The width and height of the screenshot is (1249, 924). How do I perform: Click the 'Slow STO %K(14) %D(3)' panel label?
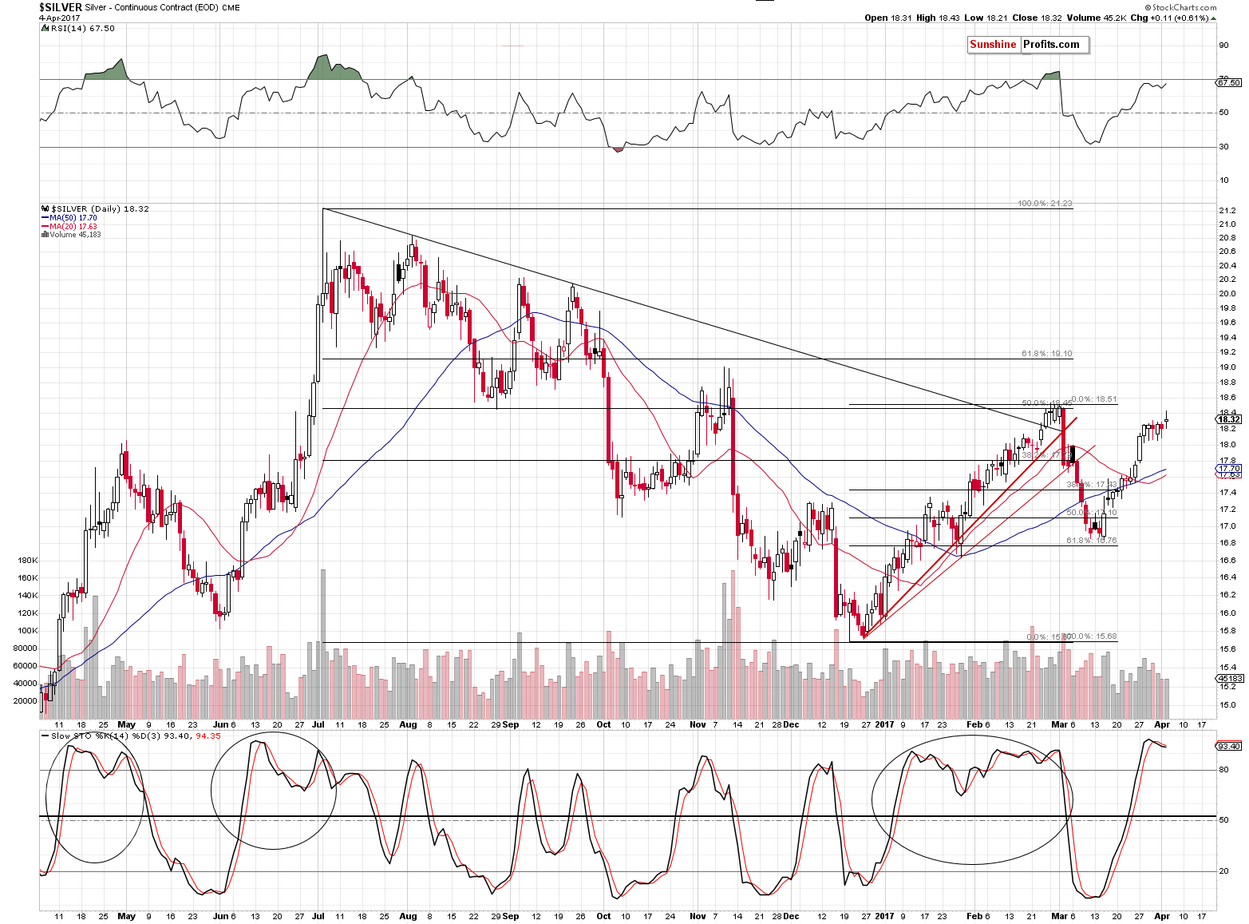click(x=106, y=736)
